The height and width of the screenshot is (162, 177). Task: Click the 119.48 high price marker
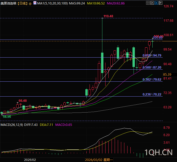[108, 16]
